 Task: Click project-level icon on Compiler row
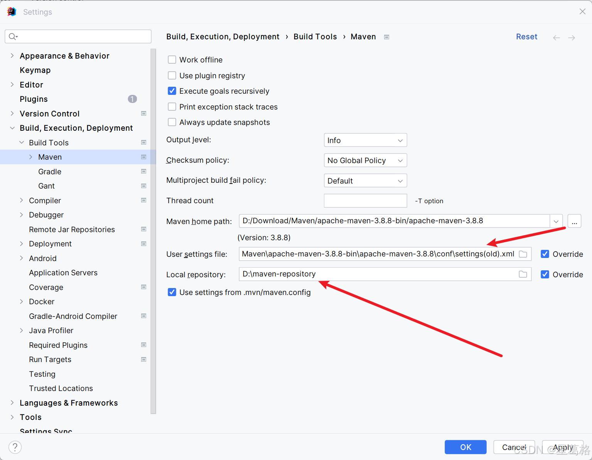(x=144, y=200)
